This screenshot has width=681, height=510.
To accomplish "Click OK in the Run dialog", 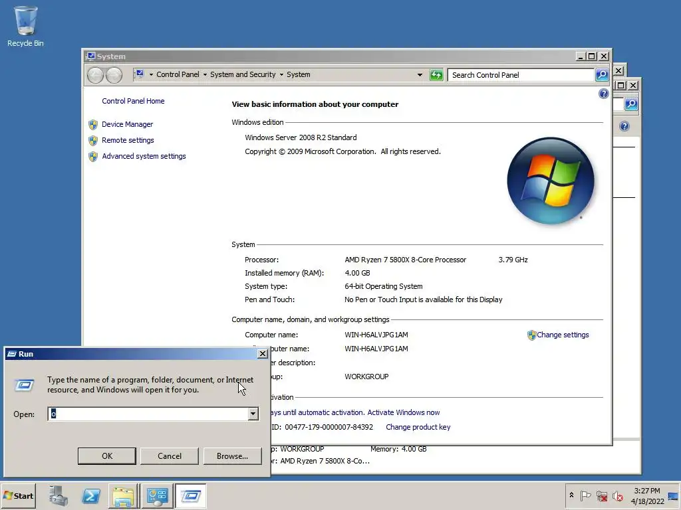I will (107, 456).
